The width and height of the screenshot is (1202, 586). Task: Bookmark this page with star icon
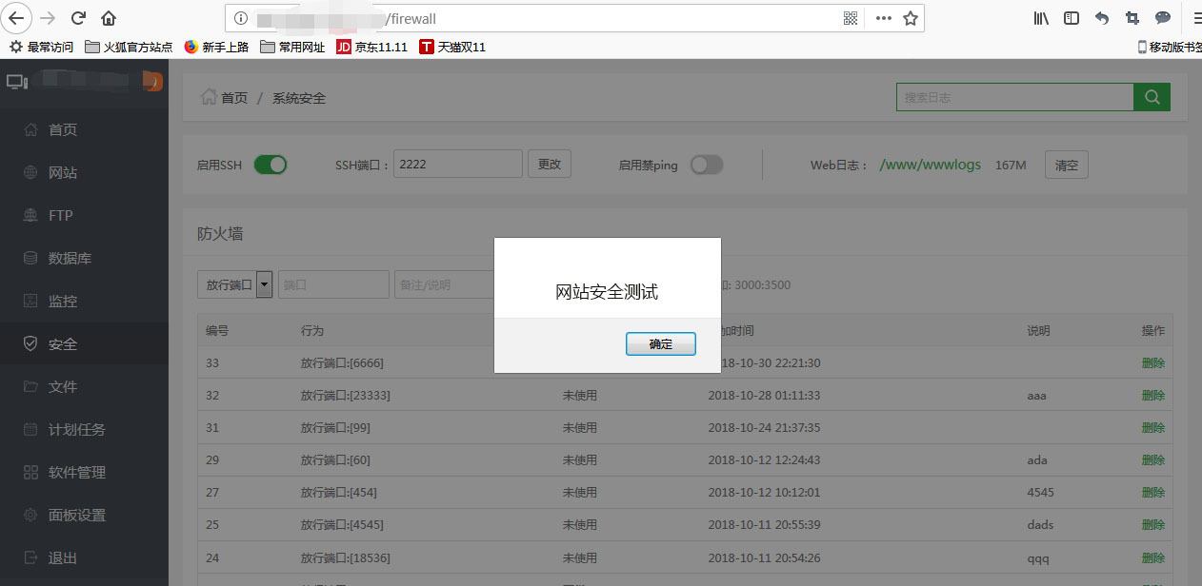click(x=911, y=18)
